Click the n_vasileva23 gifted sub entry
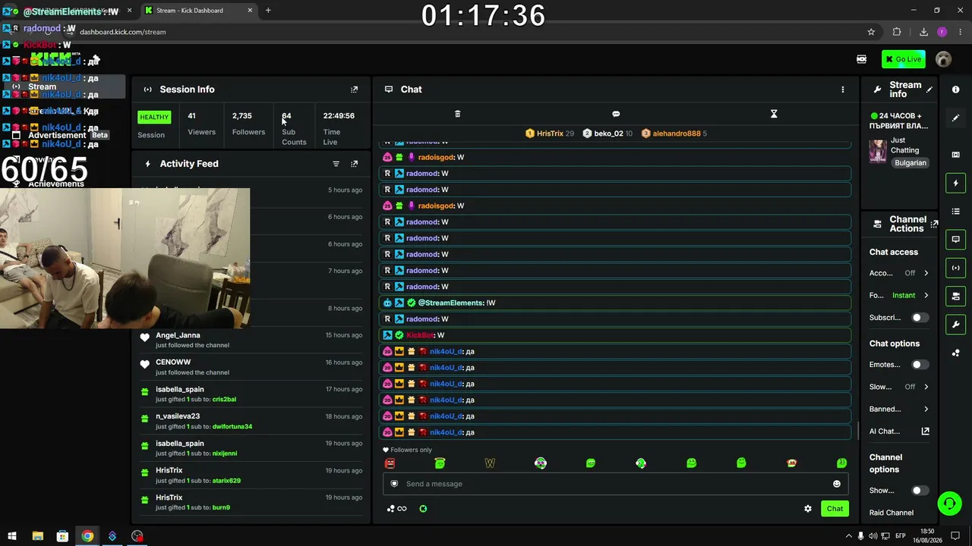972x546 pixels. pyautogui.click(x=251, y=421)
